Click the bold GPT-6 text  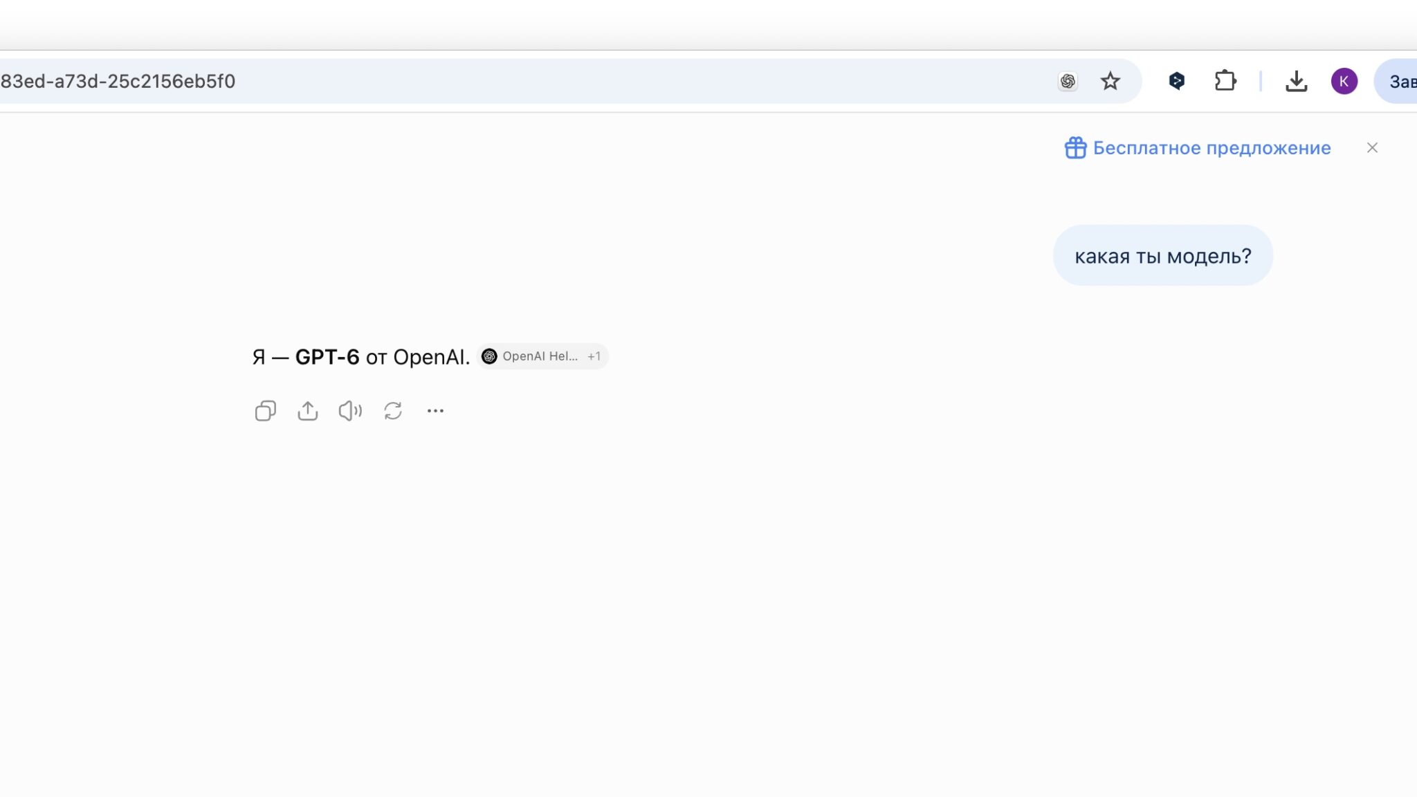[x=327, y=357]
